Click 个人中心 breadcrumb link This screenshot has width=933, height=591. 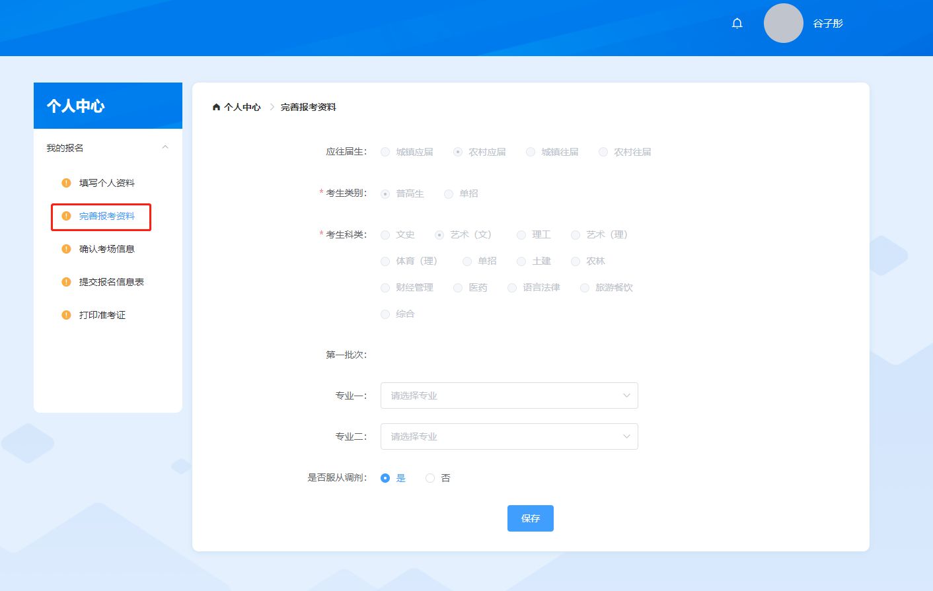243,107
